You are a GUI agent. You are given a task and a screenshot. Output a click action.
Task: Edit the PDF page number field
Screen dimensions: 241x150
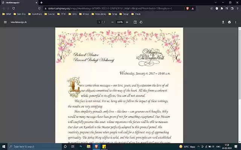pos(99,22)
